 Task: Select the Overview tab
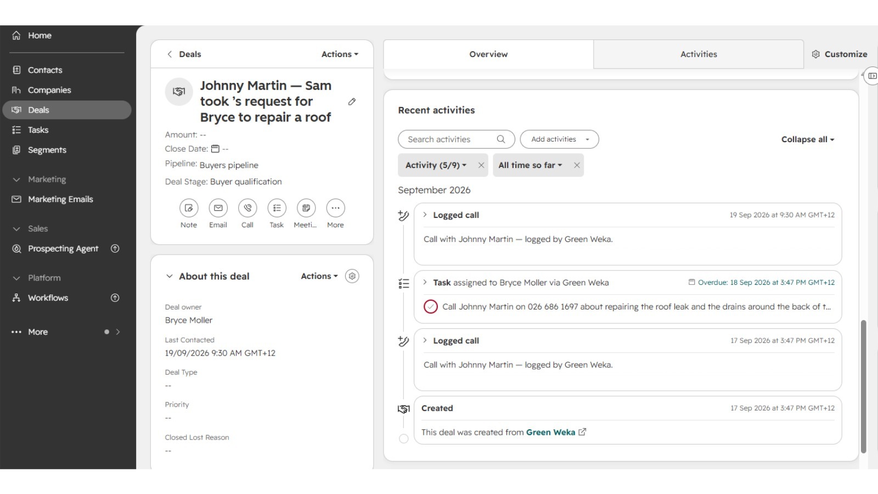click(x=488, y=54)
